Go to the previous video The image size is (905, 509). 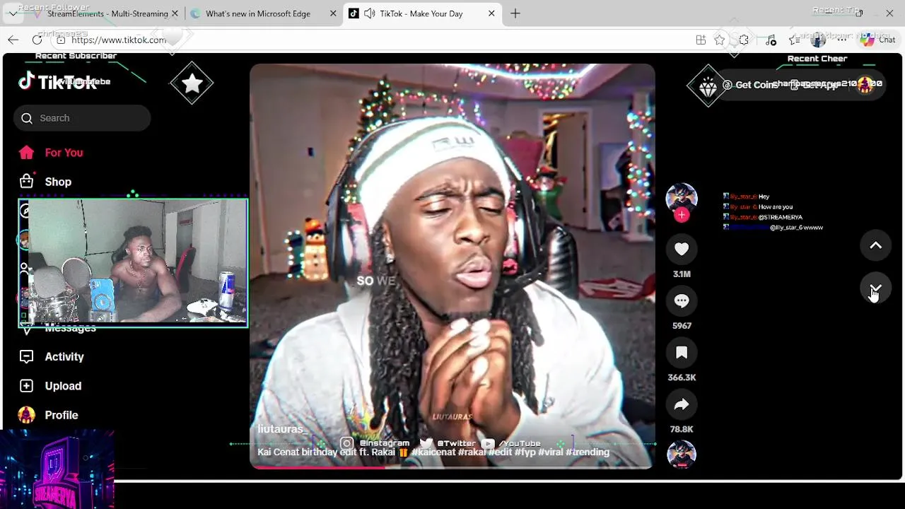(875, 245)
